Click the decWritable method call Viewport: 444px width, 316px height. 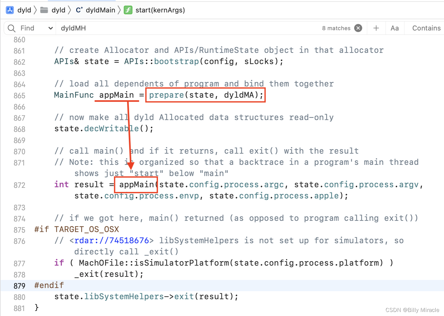point(112,129)
